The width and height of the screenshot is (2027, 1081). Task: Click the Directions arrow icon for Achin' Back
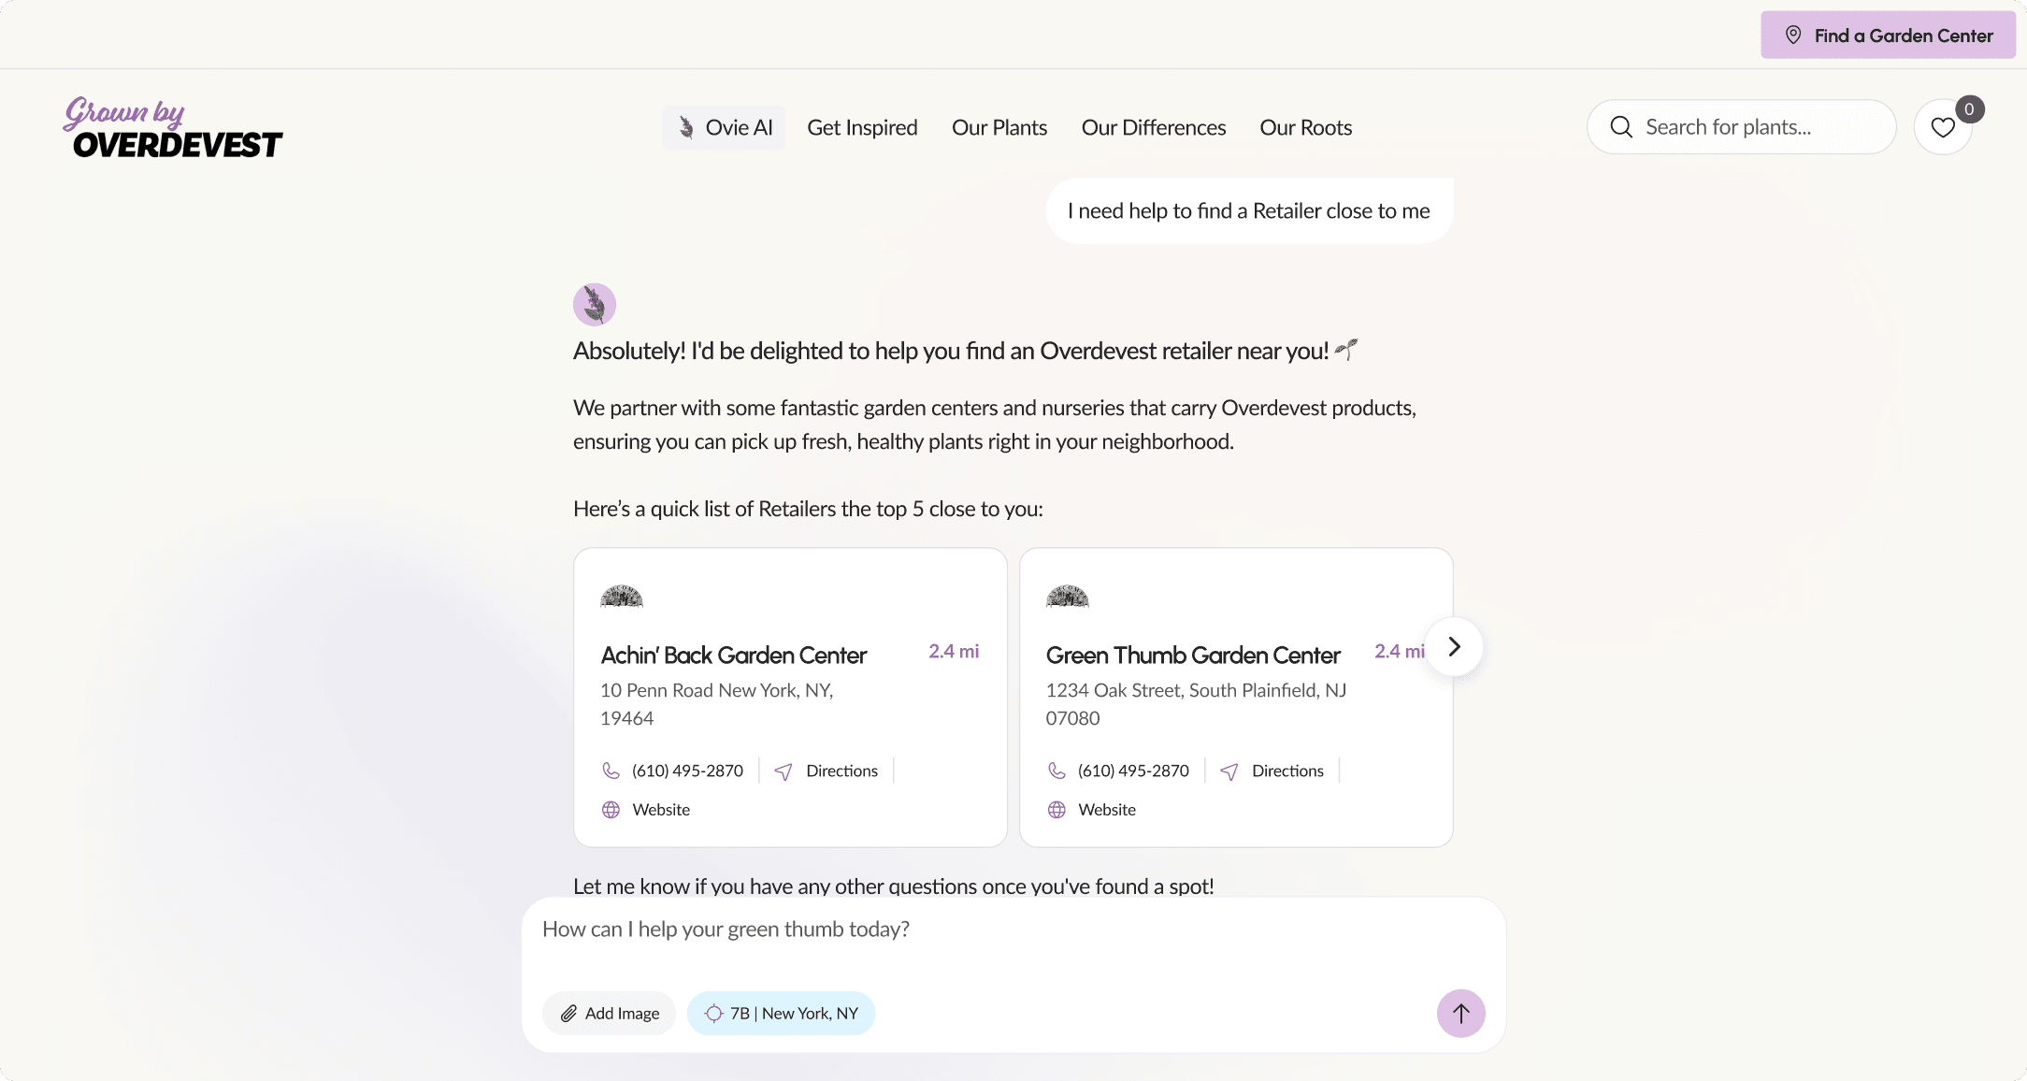(x=783, y=771)
